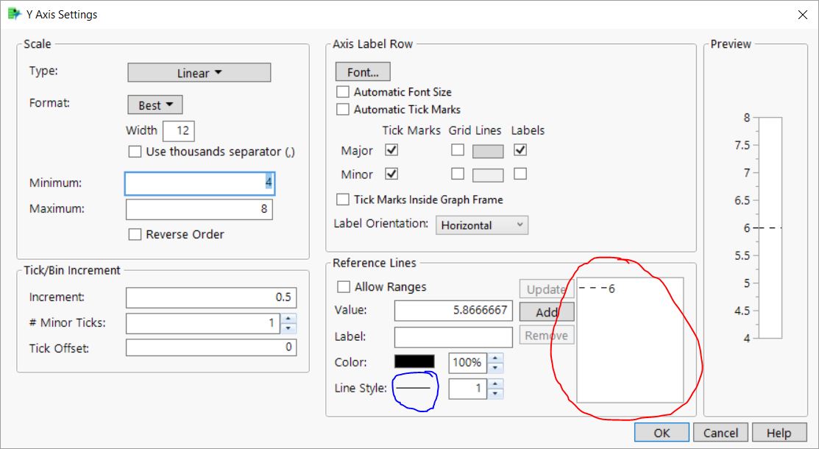The width and height of the screenshot is (819, 449).
Task: Open the axis label Font dialog
Action: [363, 72]
